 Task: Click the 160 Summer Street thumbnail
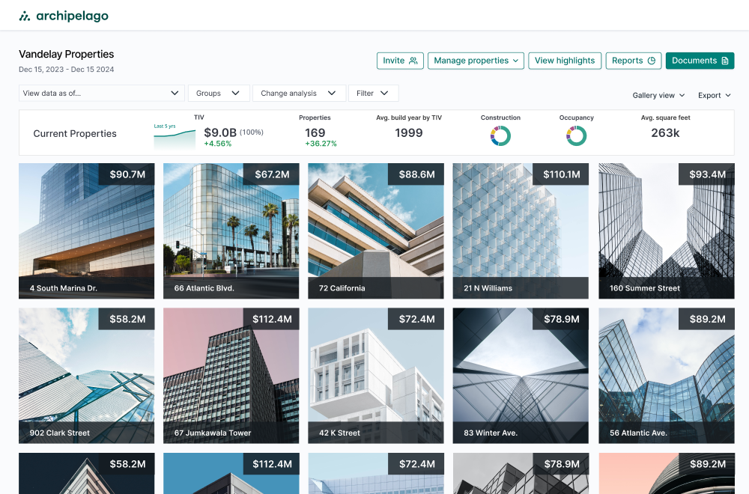666,231
